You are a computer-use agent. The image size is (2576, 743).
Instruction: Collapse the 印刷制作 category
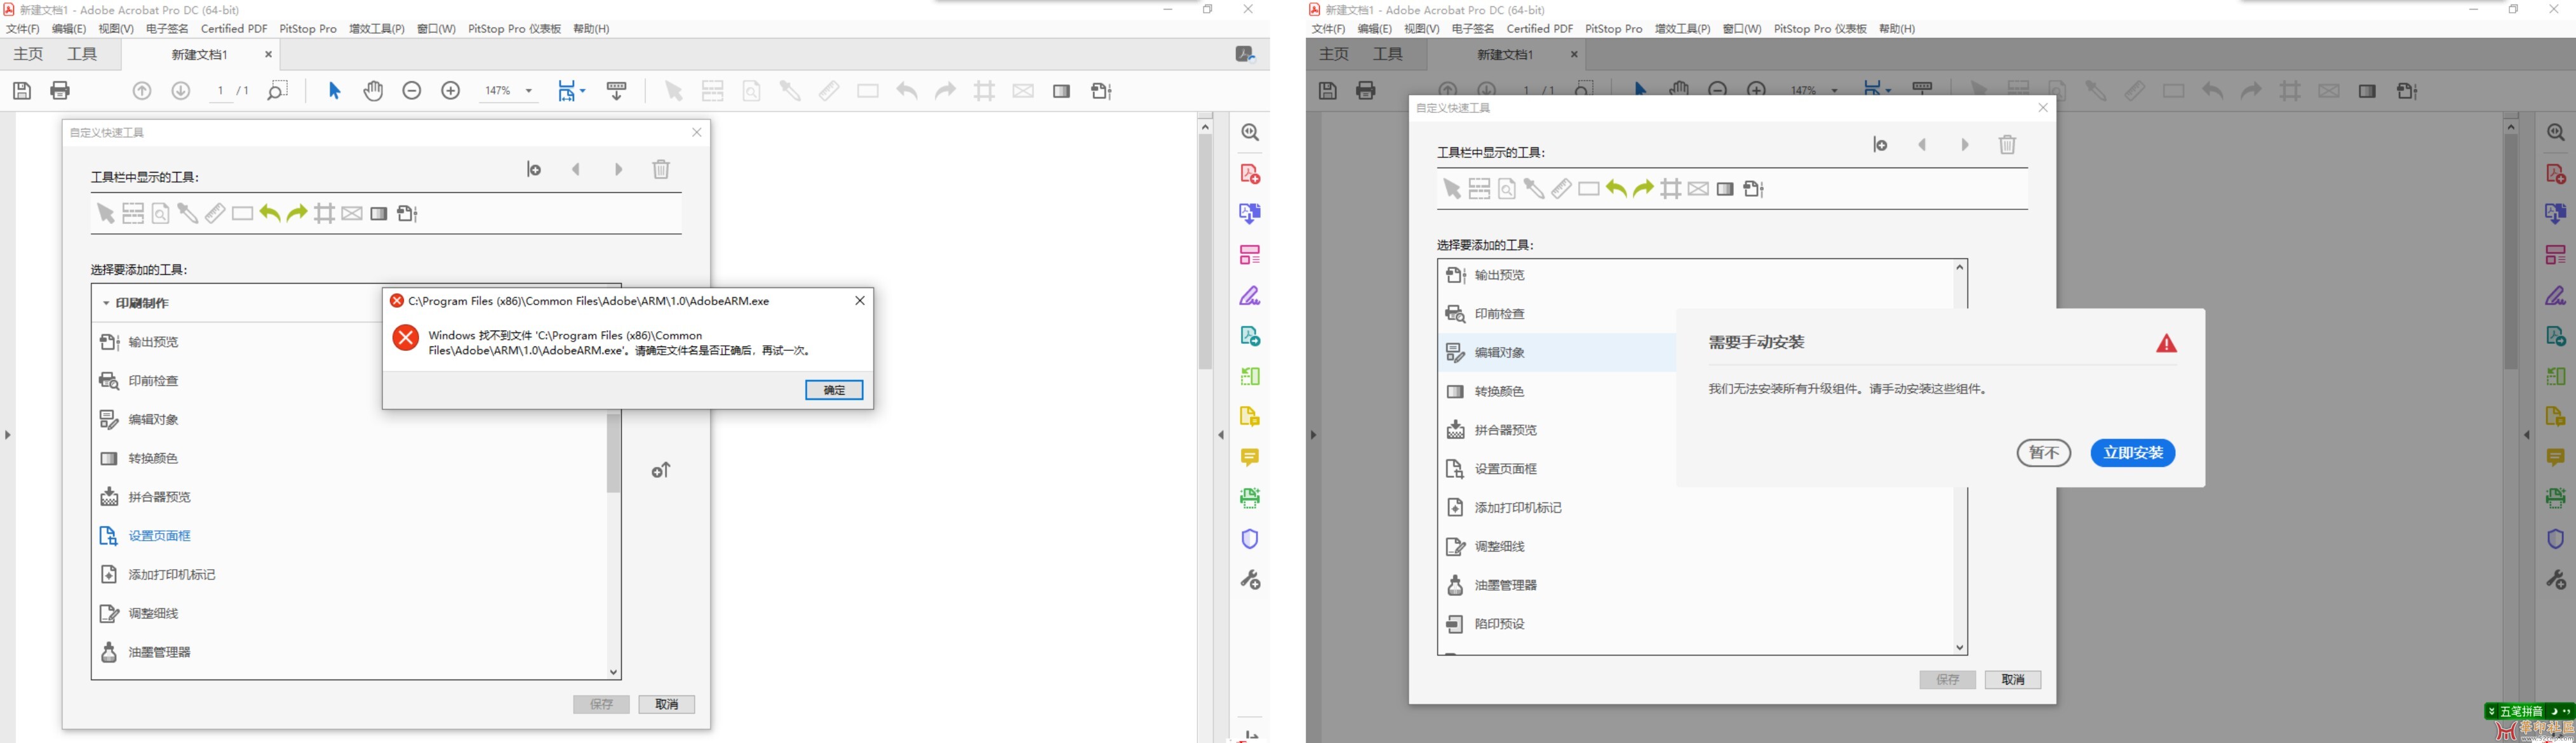(x=106, y=303)
